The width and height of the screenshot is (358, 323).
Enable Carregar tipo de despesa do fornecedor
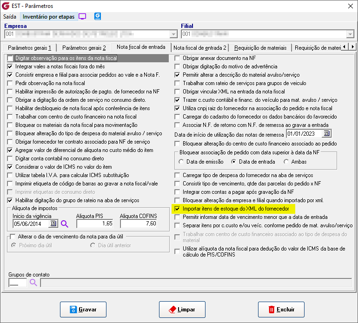(x=177, y=175)
